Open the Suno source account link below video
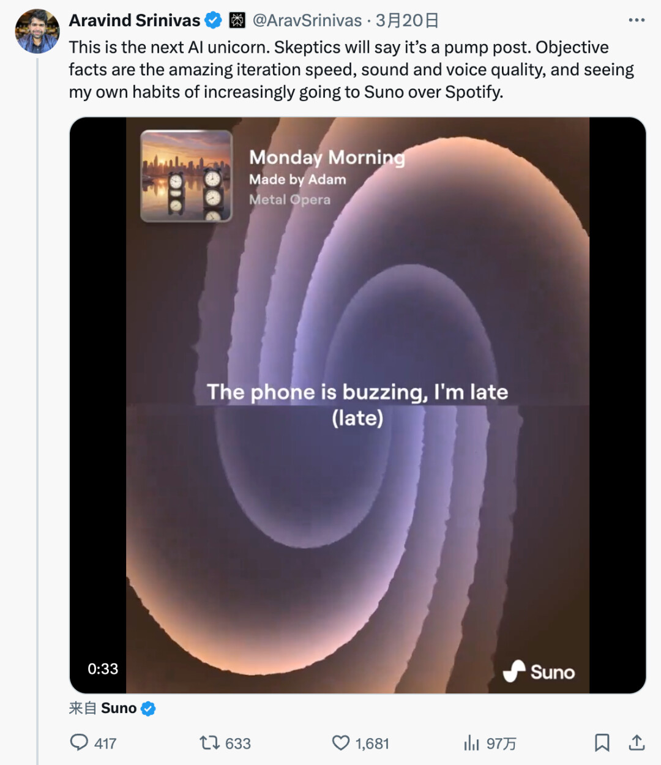 pyautogui.click(x=119, y=708)
